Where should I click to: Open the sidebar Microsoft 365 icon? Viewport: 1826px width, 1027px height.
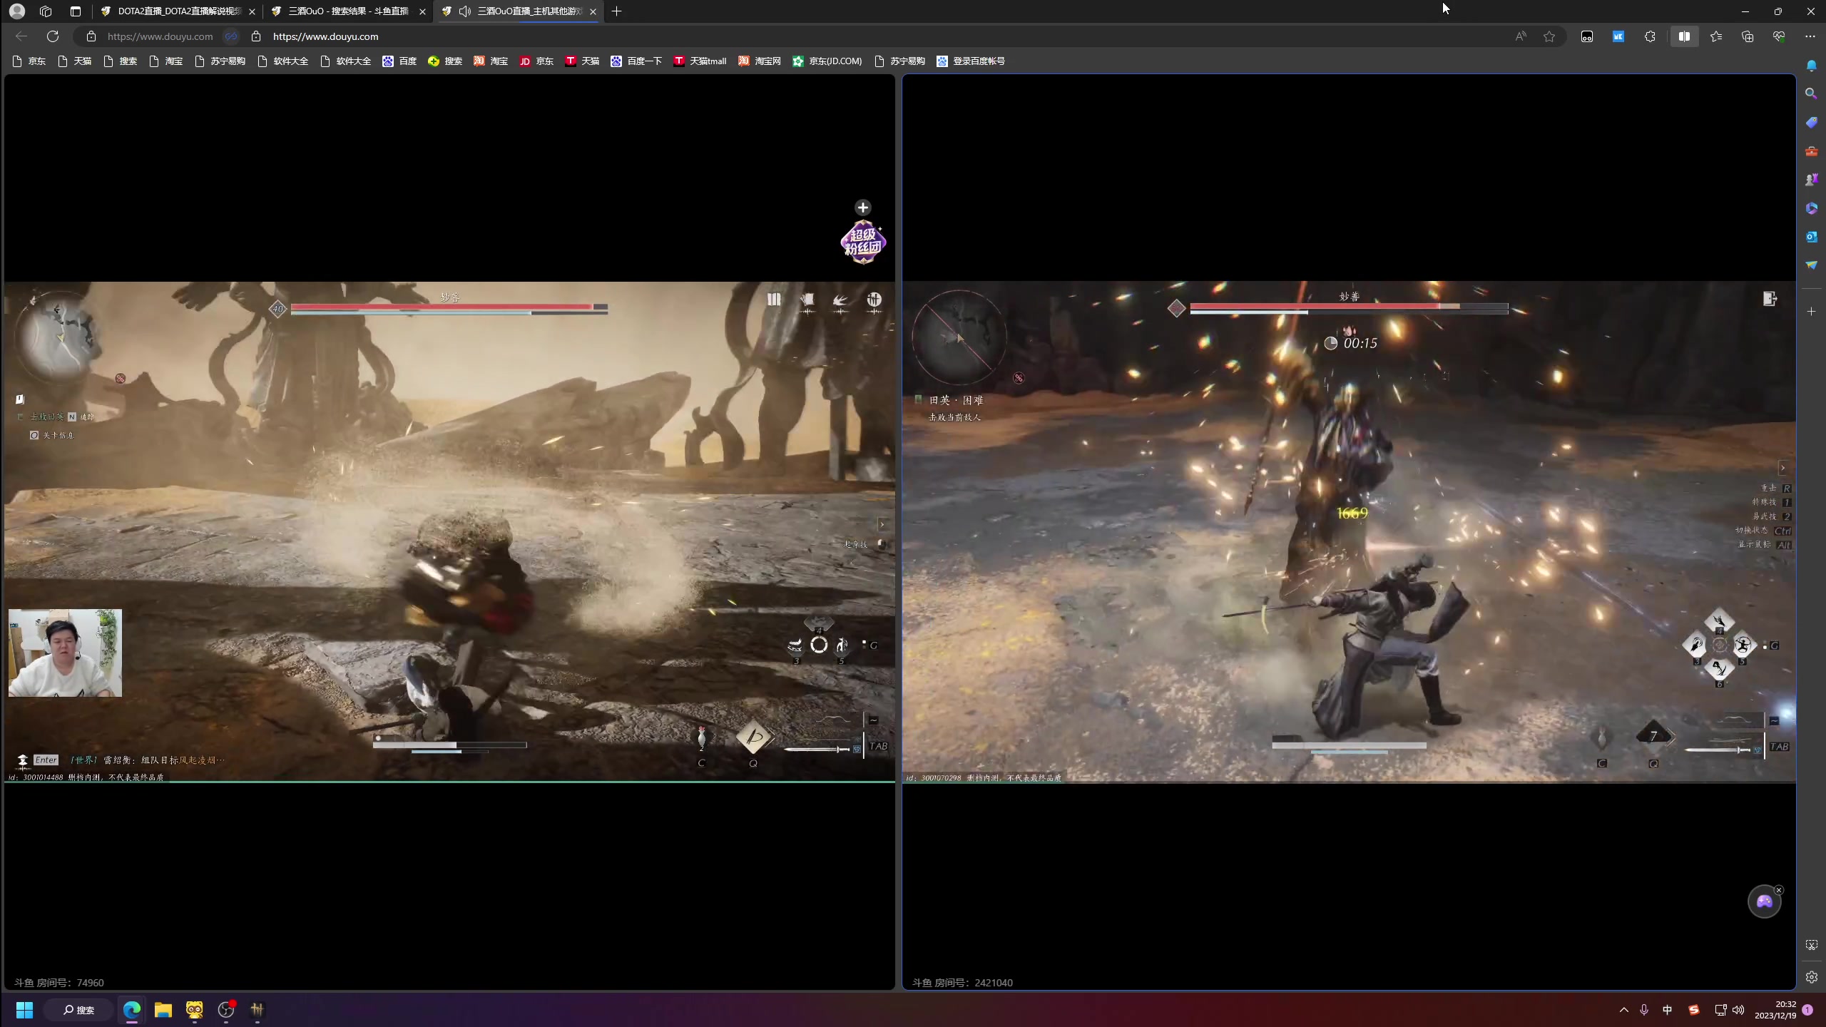(x=1811, y=208)
